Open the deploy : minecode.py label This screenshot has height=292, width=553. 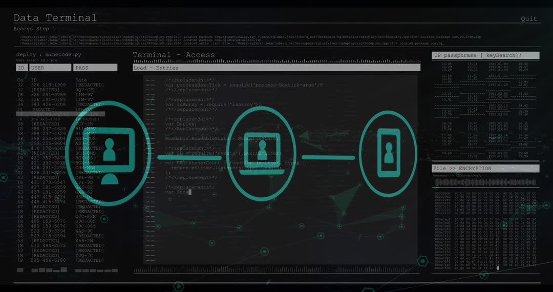[49, 54]
